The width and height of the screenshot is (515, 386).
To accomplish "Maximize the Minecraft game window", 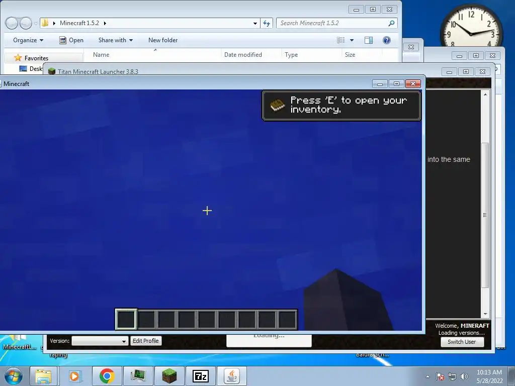I will 396,84.
